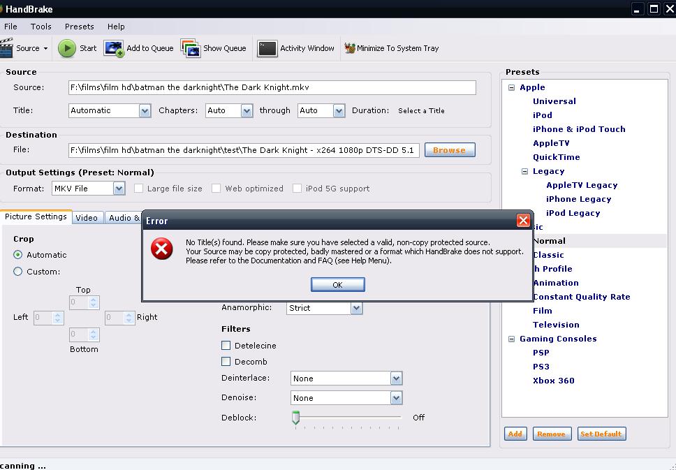Click the Set Default preset button

[601, 434]
